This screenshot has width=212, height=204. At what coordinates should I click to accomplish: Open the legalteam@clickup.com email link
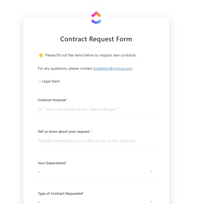click(x=113, y=68)
